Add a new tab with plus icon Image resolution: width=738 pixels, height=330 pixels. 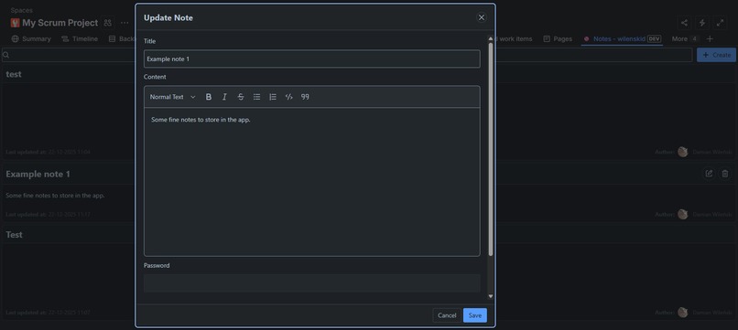710,39
